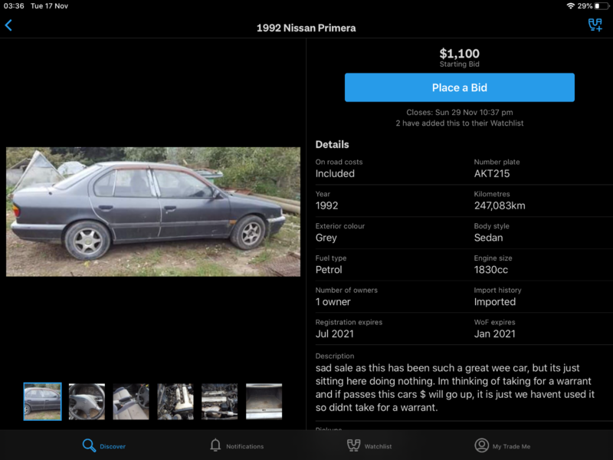Tap the 03:36 clock in status bar

14,6
